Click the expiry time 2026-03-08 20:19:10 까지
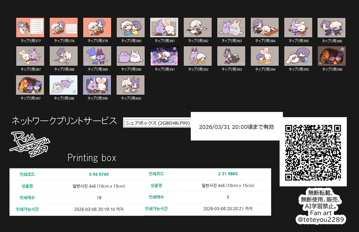 pos(99,209)
